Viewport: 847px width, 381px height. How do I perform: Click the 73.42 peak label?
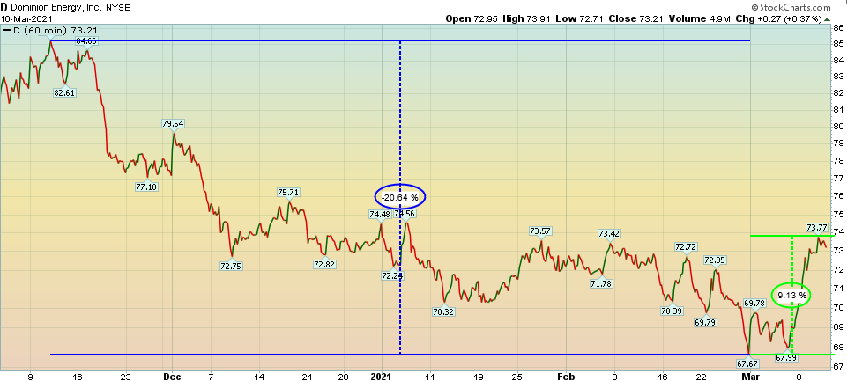tap(609, 234)
